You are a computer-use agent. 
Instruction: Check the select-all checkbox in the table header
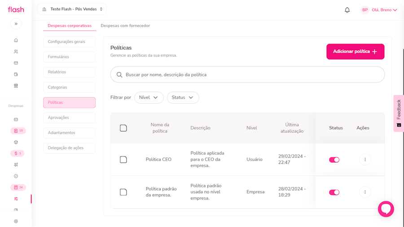(x=123, y=128)
